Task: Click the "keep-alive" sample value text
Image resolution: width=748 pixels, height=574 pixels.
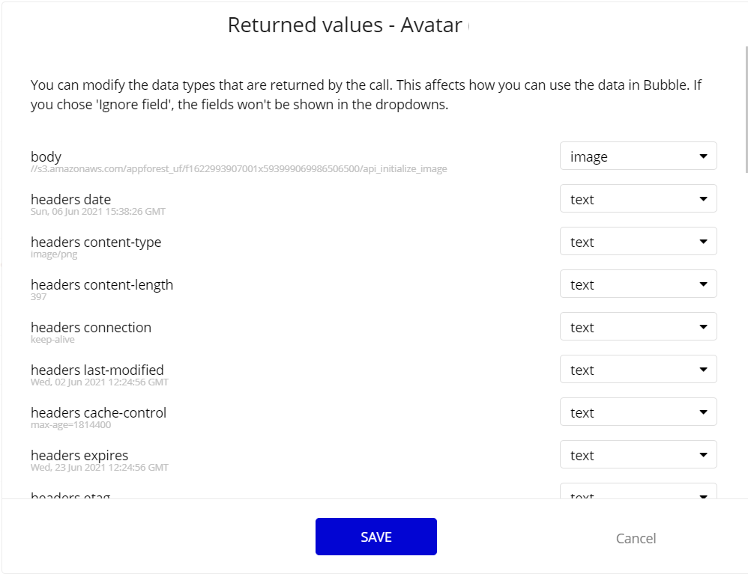Action: click(52, 340)
